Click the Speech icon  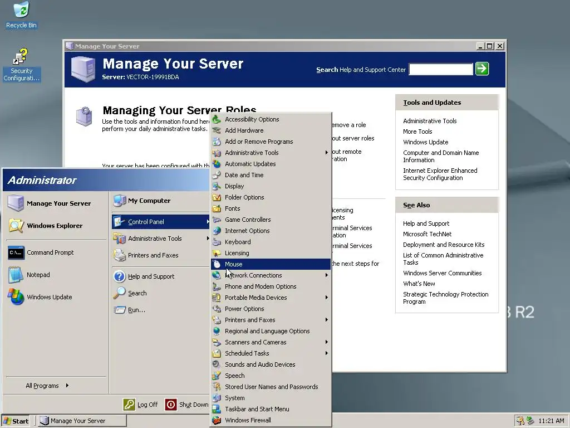coord(217,376)
